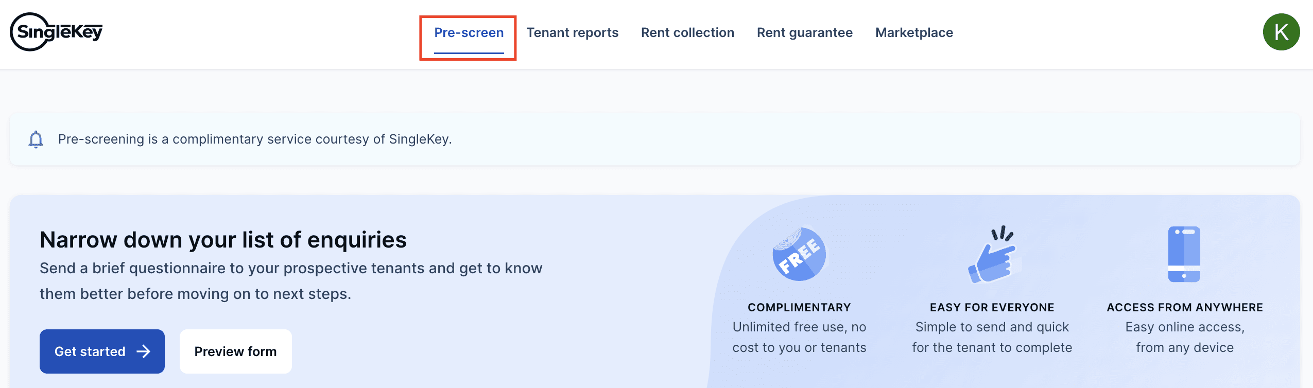Click the Preview form button
1313x388 pixels.
(235, 351)
